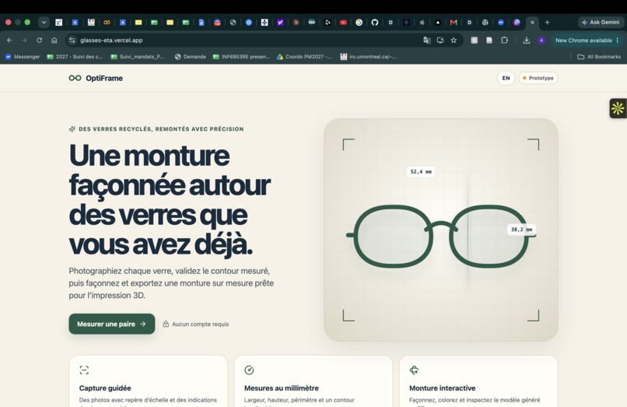This screenshot has height=407, width=627.
Task: Translate this page via address bar icon
Action: 427,40
